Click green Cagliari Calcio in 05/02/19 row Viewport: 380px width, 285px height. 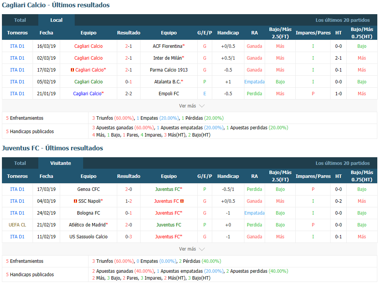click(88, 81)
